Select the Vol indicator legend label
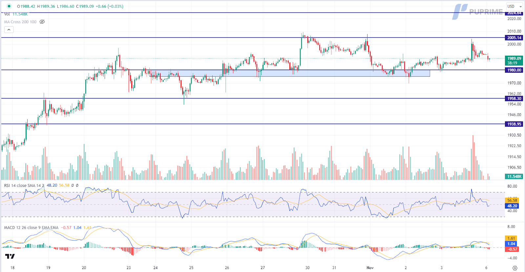 7,14
